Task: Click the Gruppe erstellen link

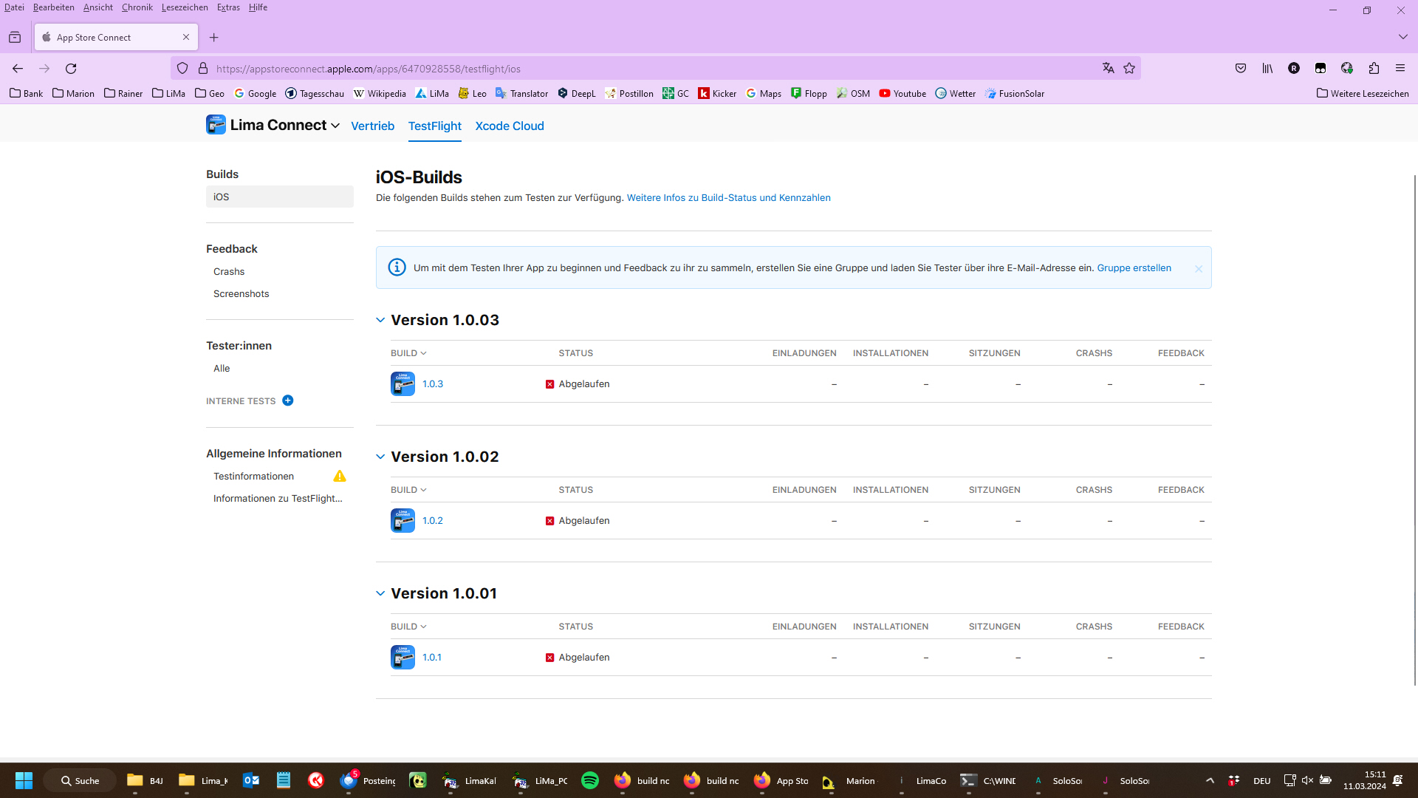Action: tap(1134, 268)
